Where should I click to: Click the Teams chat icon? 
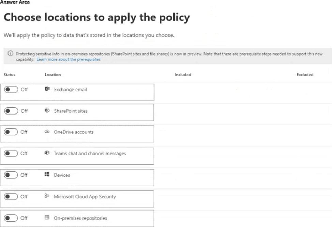[x=47, y=153]
